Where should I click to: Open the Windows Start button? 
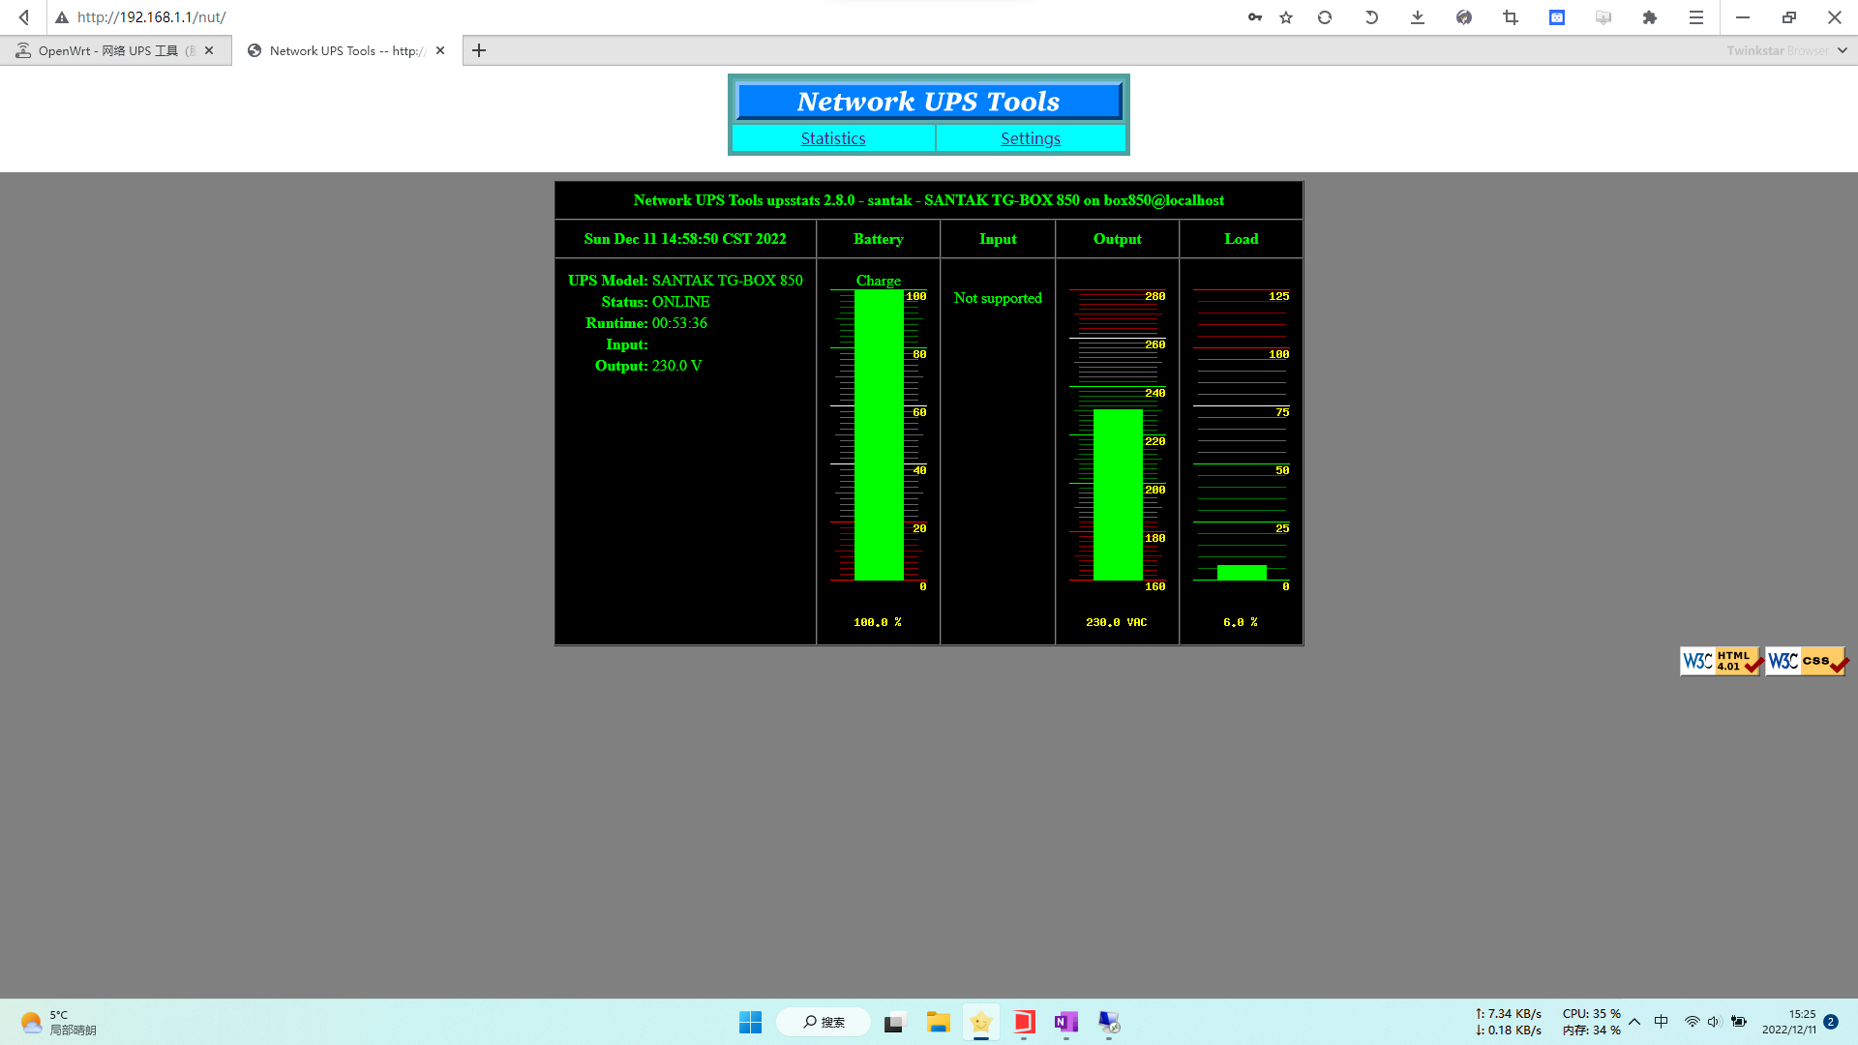[750, 1022]
